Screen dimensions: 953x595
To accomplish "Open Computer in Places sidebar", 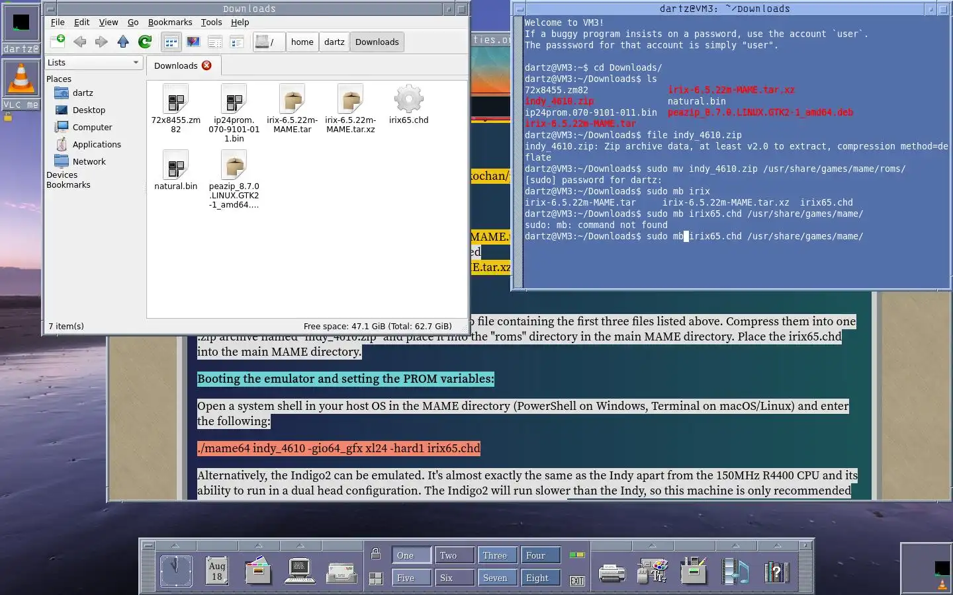I will pos(92,128).
